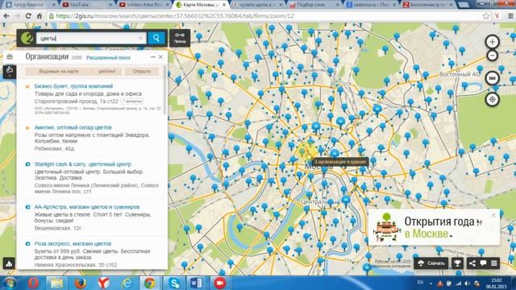Viewport: 516px width, 290px height.
Task: Open the share icon in bottom toolbar
Action: (x=472, y=263)
